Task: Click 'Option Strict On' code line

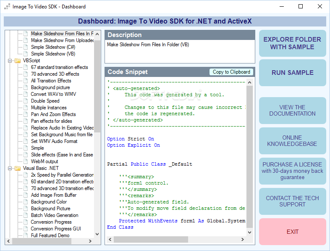Action: (131, 139)
